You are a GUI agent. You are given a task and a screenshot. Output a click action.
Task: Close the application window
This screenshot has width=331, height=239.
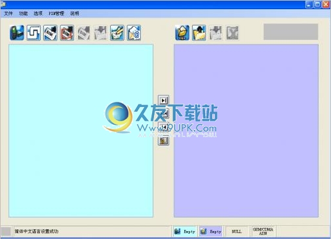coord(326,5)
